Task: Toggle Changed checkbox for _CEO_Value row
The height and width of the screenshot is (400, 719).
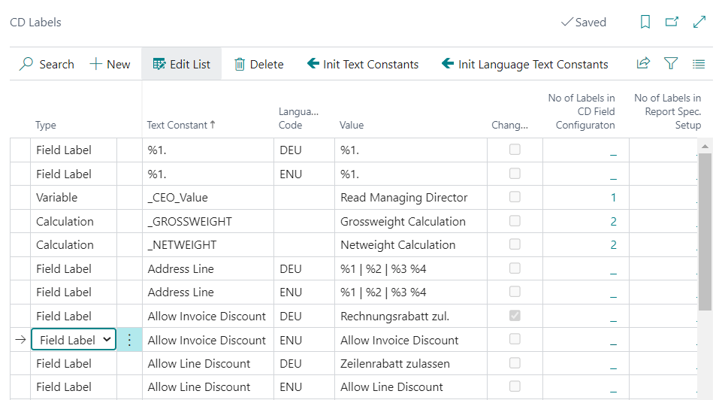Action: coord(515,197)
